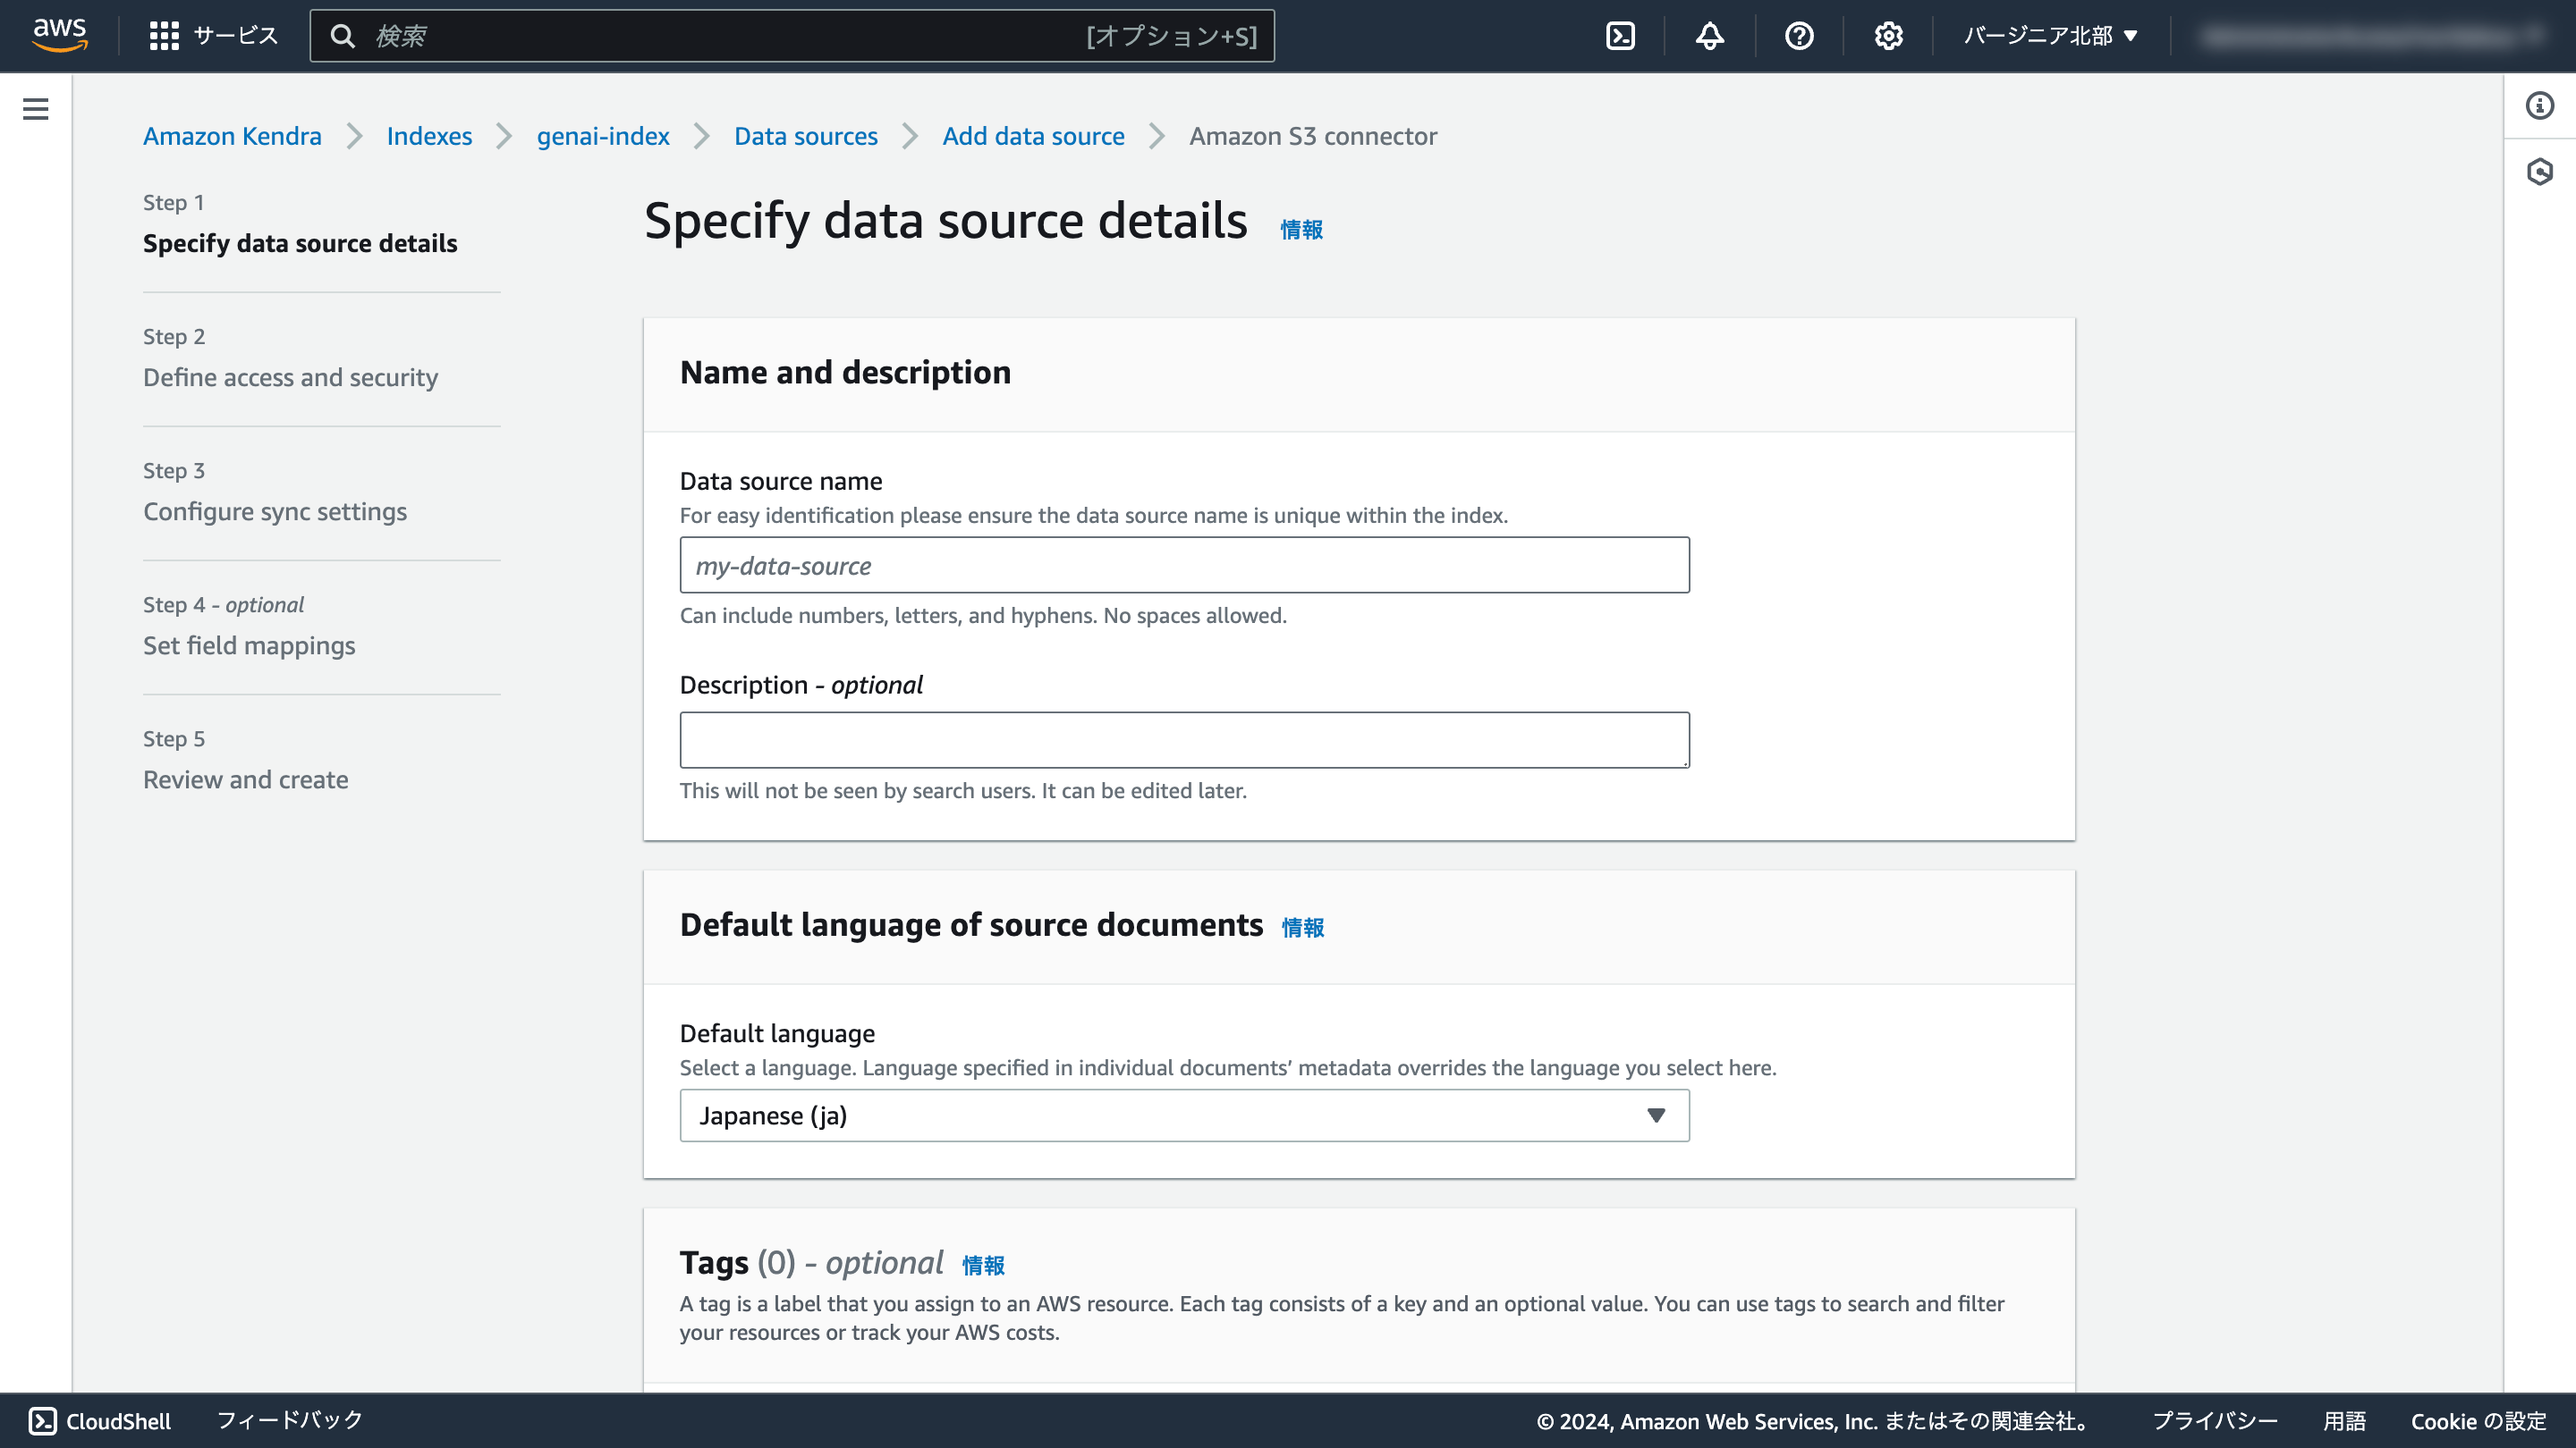The width and height of the screenshot is (2576, 1448).
Task: Click into the Description text area
Action: tap(1184, 739)
